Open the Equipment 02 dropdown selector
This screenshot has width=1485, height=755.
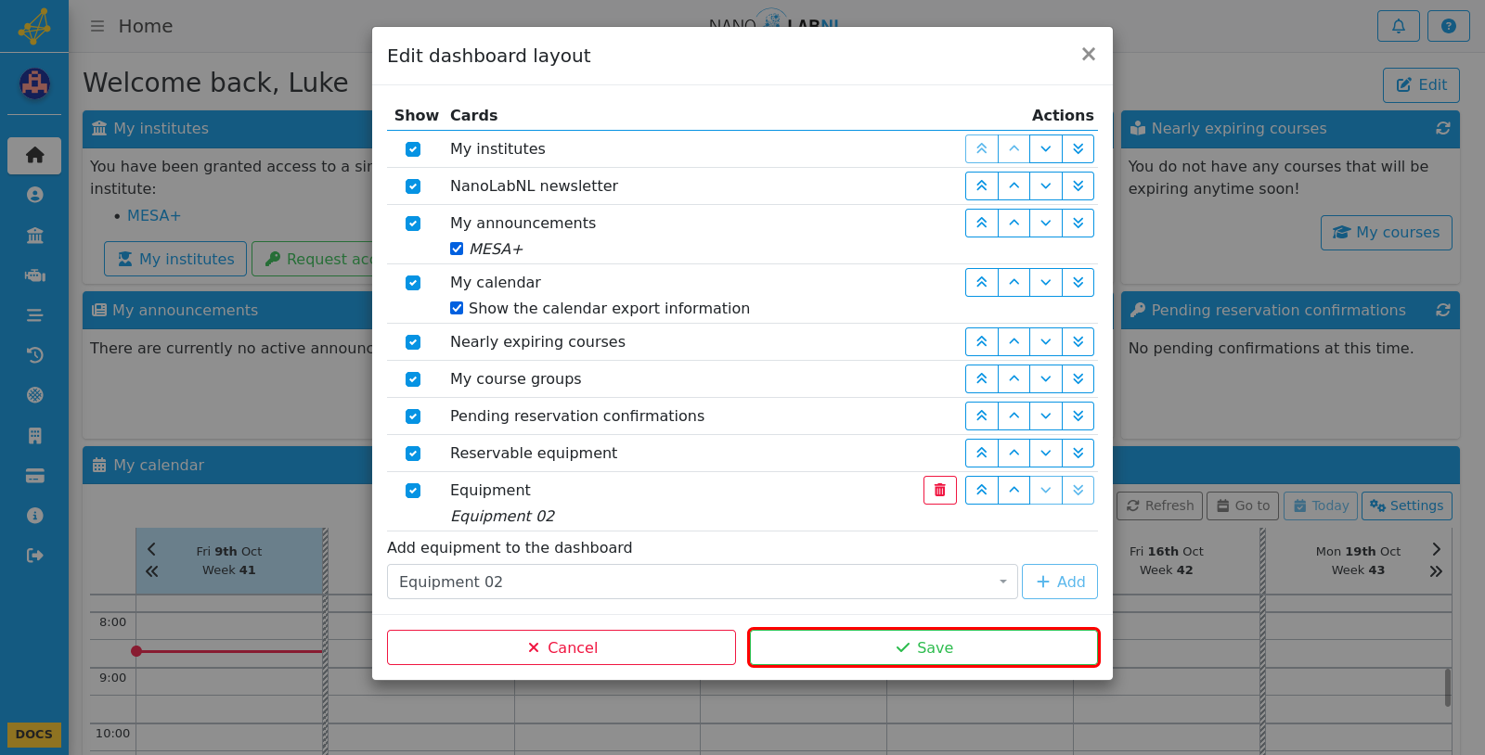point(703,582)
